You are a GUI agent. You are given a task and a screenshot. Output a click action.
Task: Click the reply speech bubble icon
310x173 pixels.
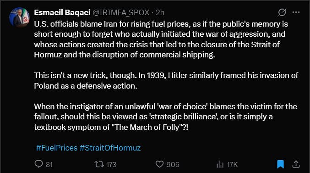tap(38, 164)
